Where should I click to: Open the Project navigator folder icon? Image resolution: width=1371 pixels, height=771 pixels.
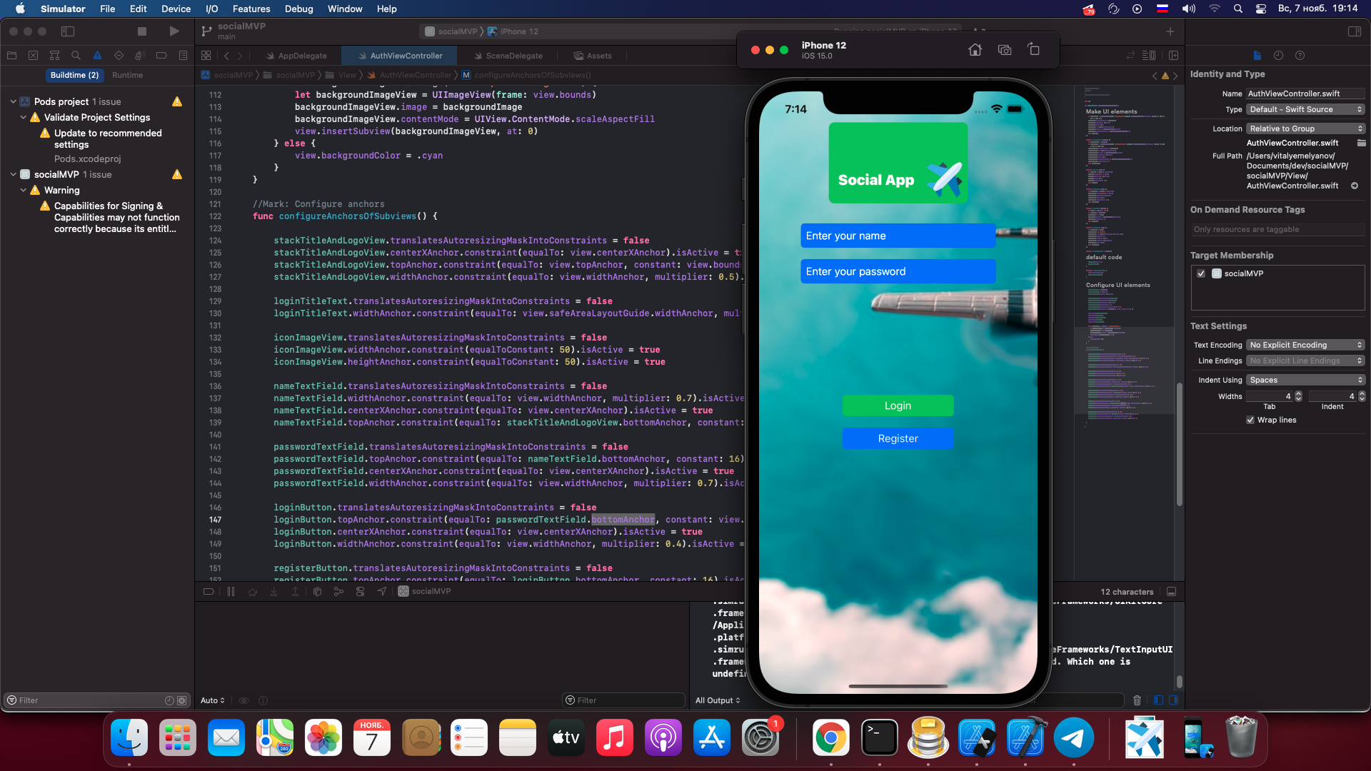tap(11, 56)
